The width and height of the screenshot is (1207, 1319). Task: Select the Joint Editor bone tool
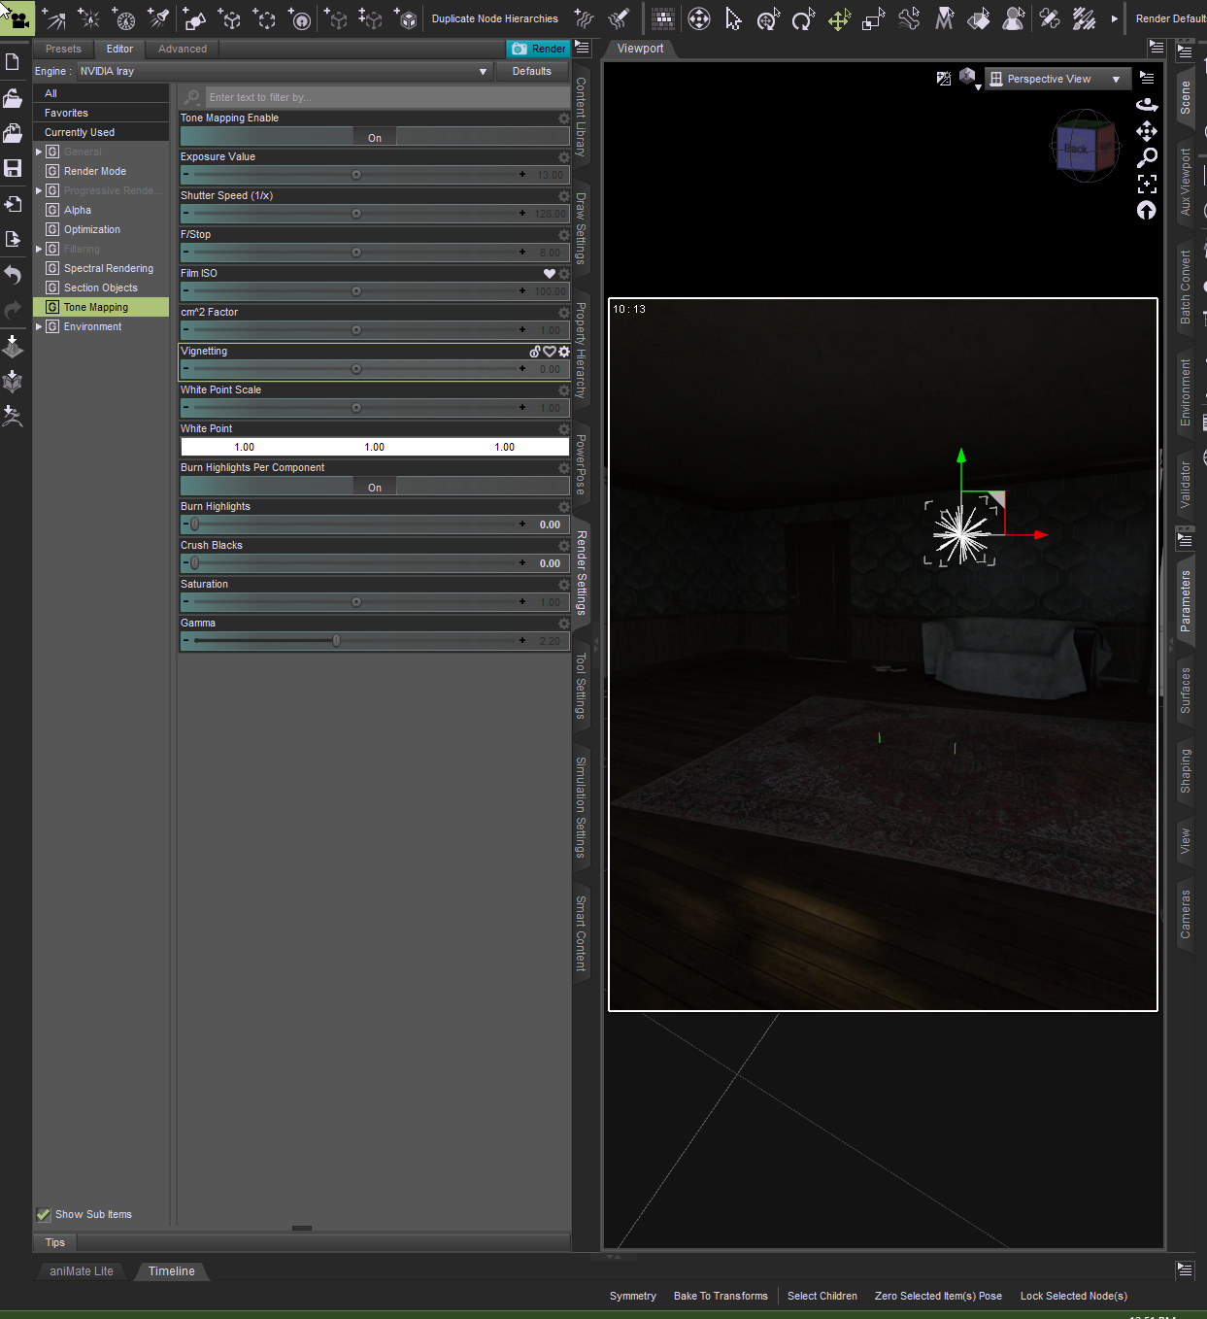coord(909,18)
